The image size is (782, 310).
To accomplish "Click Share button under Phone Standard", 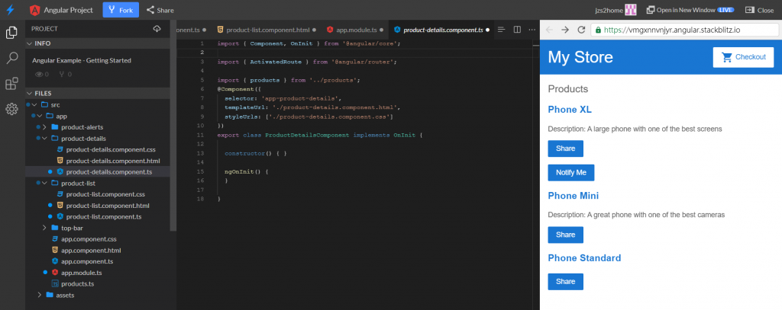I will coord(566,282).
